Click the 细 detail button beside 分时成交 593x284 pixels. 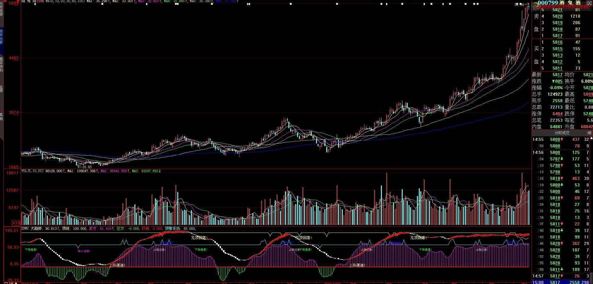[589, 133]
